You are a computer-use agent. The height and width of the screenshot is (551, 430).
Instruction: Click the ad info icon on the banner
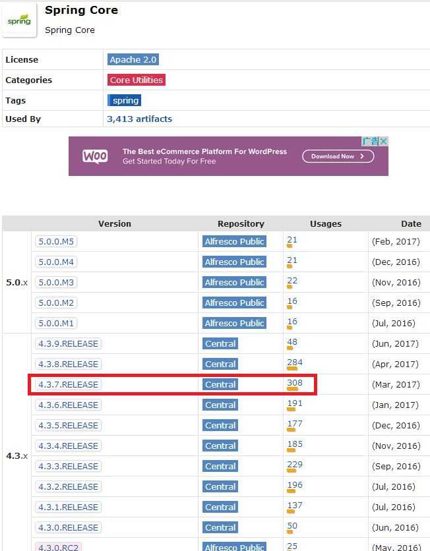pos(371,141)
